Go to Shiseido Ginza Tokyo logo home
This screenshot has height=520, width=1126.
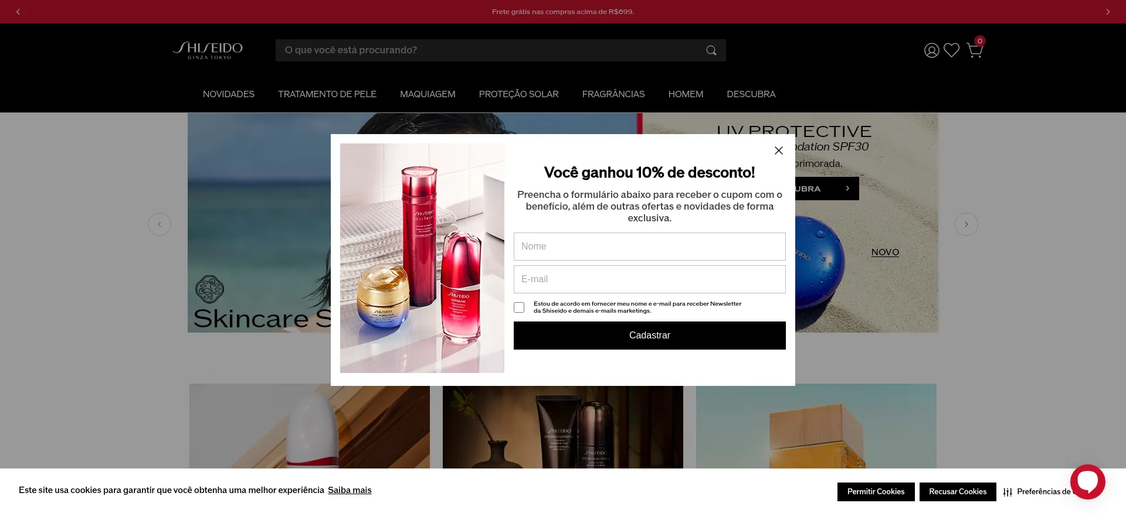[208, 50]
